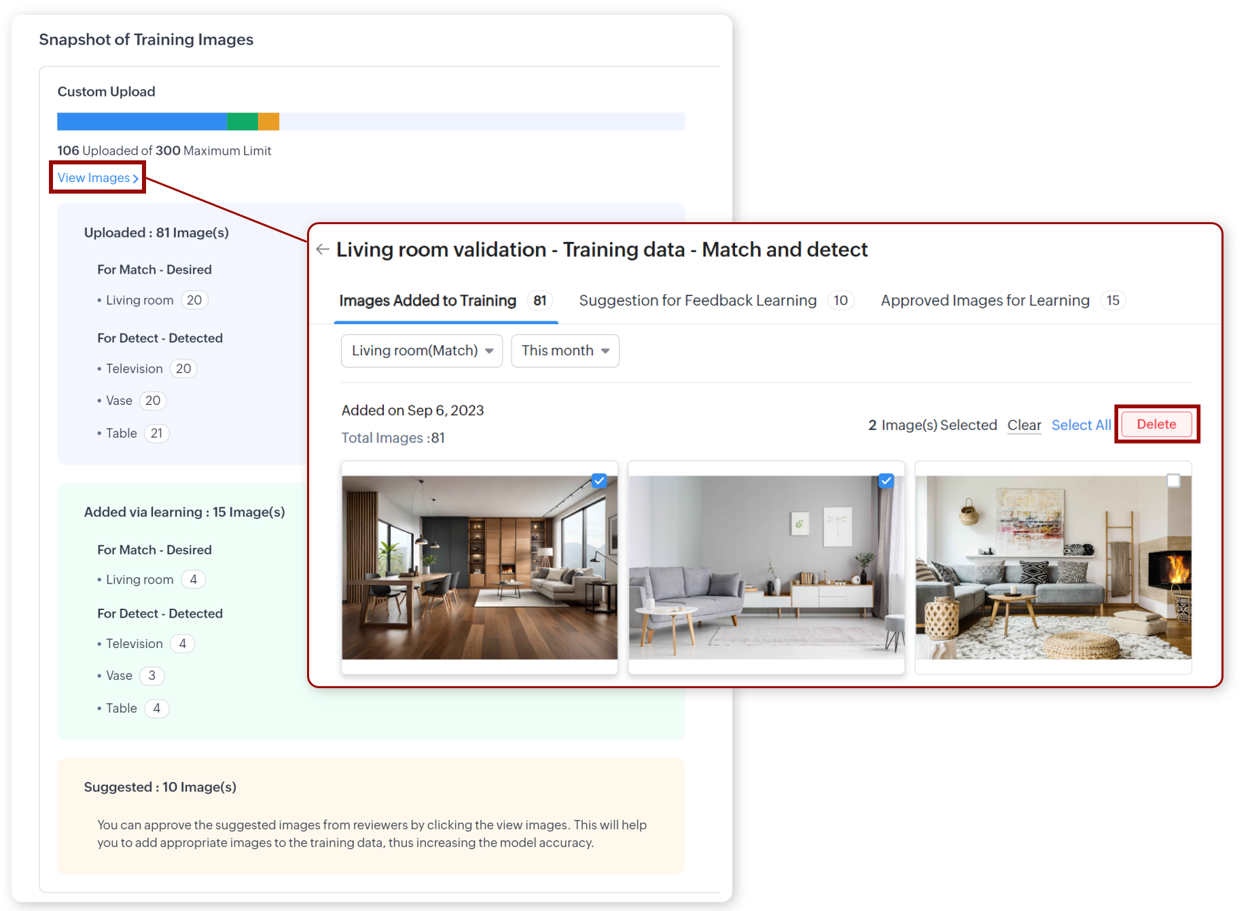Click the blue segment of upload progress bar
The width and height of the screenshot is (1250, 911).
(x=141, y=122)
